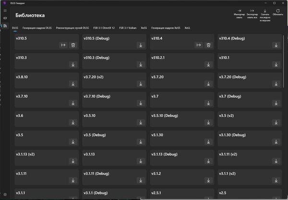Delete the v310.4 DLSS library
Image resolution: width=288 pixels, height=200 pixels.
pos(208,45)
